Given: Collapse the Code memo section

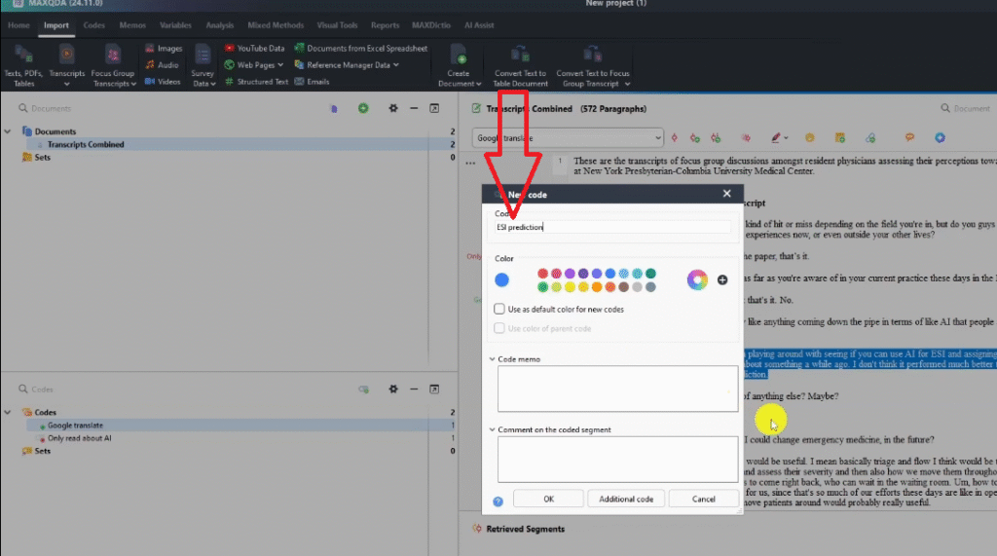Looking at the screenshot, I should click(x=493, y=359).
